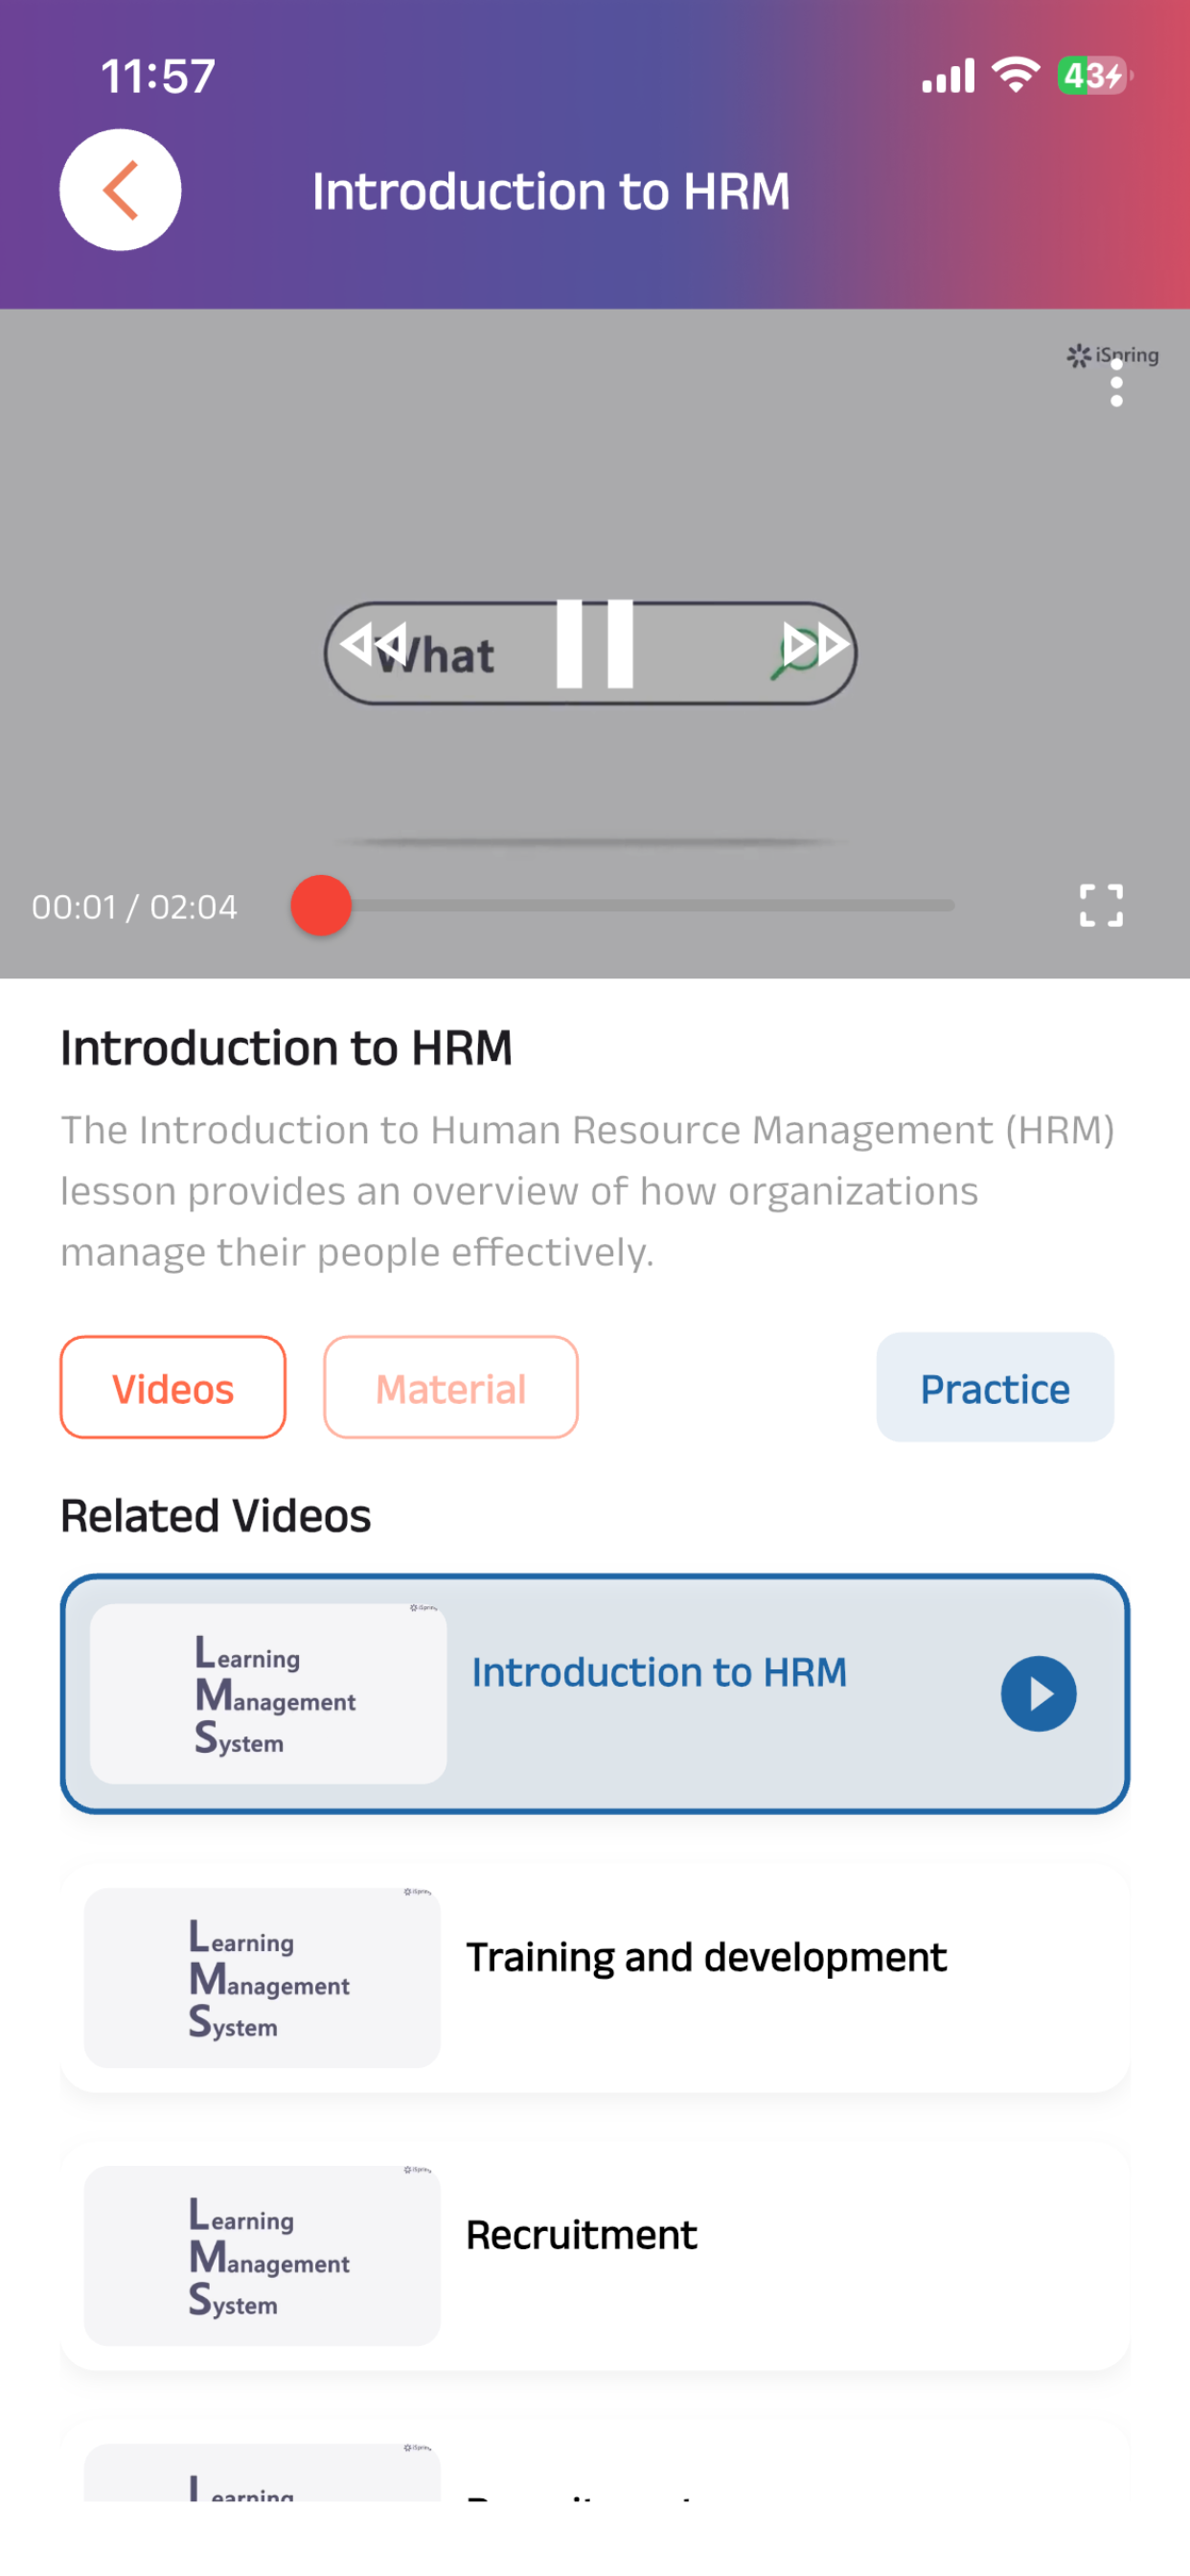1190x2576 pixels.
Task: Play the Introduction to HRM related video
Action: [x=1039, y=1694]
